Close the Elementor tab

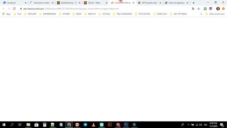tap(53, 3)
